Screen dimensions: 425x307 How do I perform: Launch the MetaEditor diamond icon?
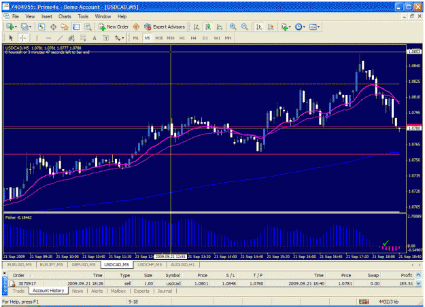136,26
